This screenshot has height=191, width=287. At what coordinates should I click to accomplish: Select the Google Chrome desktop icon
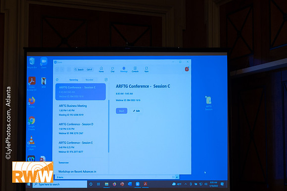tap(32, 123)
